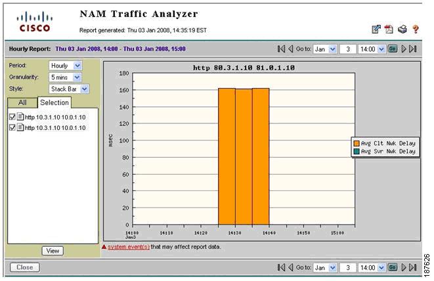
Task: Open the top time dropdown showing 14:00
Action: [x=372, y=49]
